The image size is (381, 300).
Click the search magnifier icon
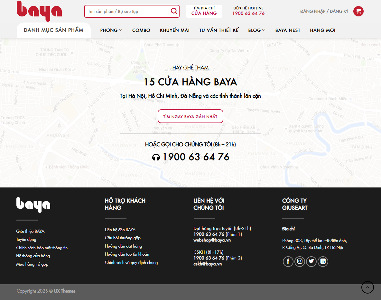point(174,11)
